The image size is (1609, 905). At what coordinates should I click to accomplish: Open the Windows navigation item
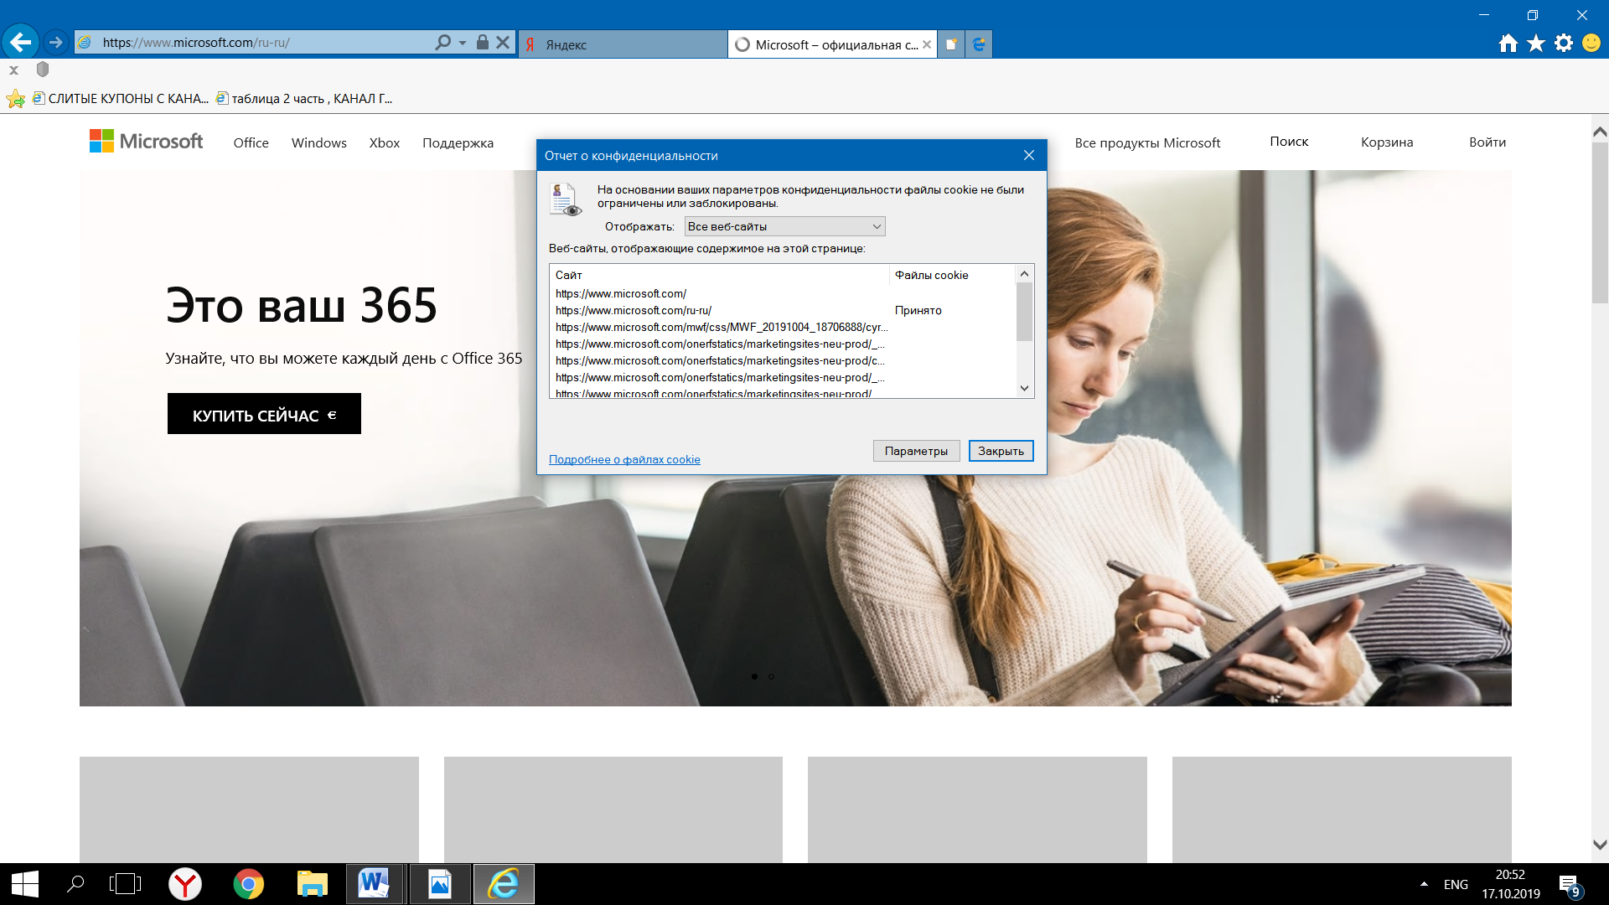pos(319,142)
